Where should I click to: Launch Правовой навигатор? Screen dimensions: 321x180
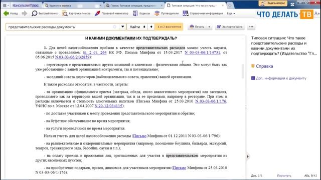coord(111,13)
